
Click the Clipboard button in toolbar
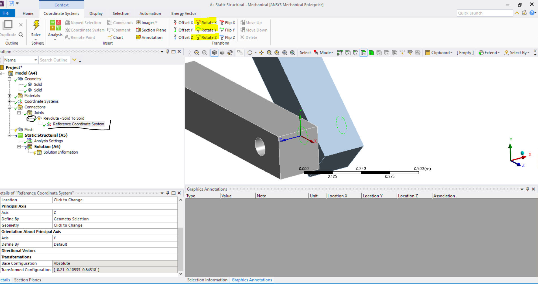[439, 53]
